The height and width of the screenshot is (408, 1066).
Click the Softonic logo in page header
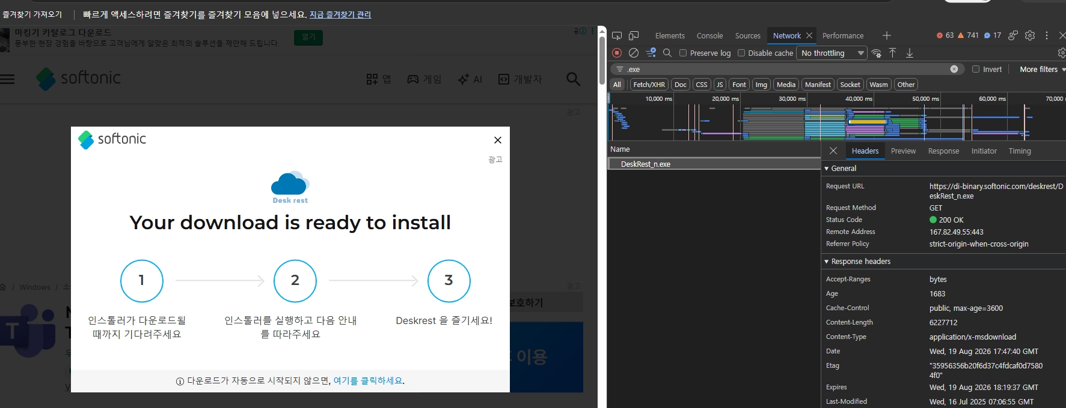78,79
